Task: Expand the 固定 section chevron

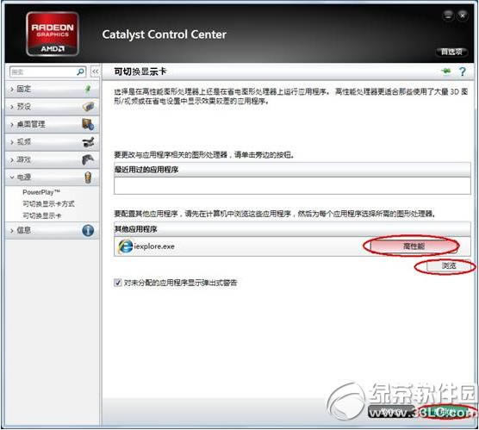Action: click(12, 90)
